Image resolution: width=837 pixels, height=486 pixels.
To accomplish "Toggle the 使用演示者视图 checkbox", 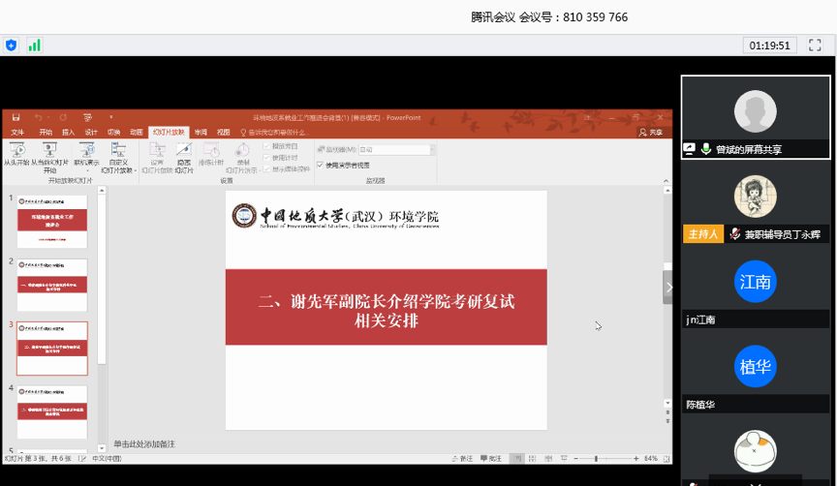I will click(321, 166).
